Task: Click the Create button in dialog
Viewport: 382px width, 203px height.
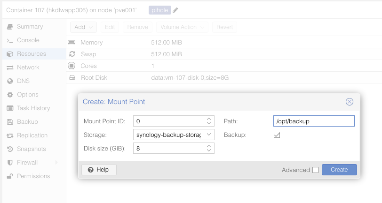Action: tap(339, 170)
